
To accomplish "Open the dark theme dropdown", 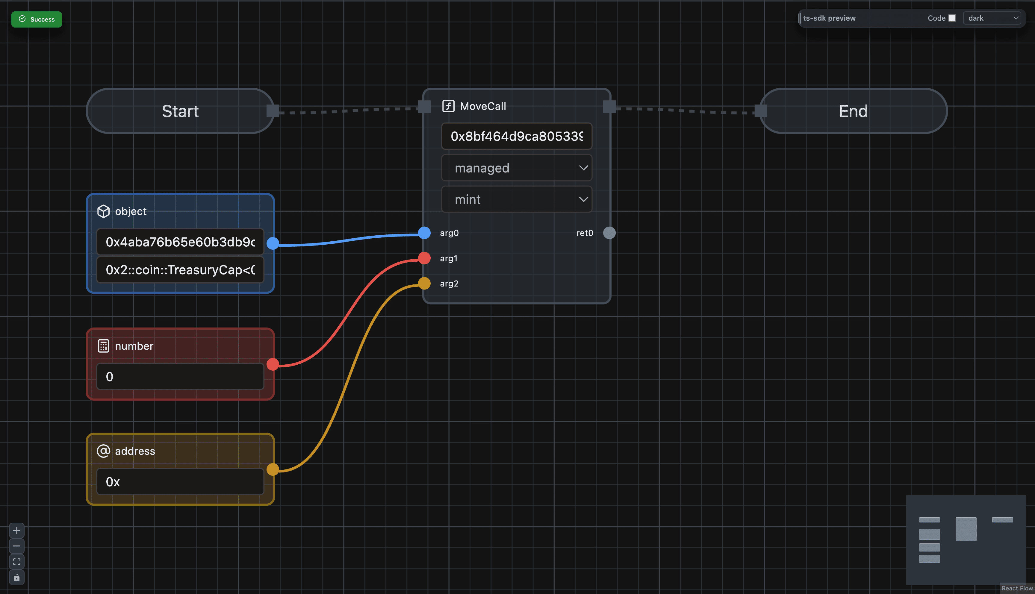I will click(x=992, y=18).
